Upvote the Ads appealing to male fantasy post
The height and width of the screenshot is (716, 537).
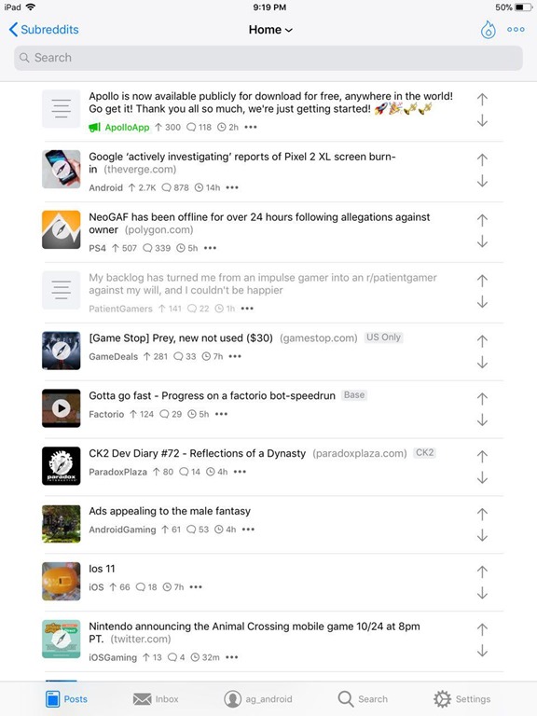click(x=482, y=515)
